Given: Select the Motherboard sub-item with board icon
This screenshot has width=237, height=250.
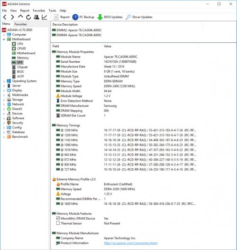Looking at the screenshot, I should pos(24,53).
